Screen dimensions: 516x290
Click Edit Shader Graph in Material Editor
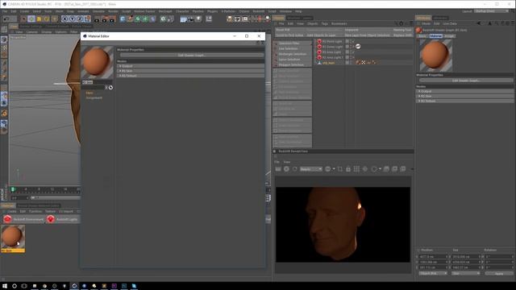(x=192, y=56)
